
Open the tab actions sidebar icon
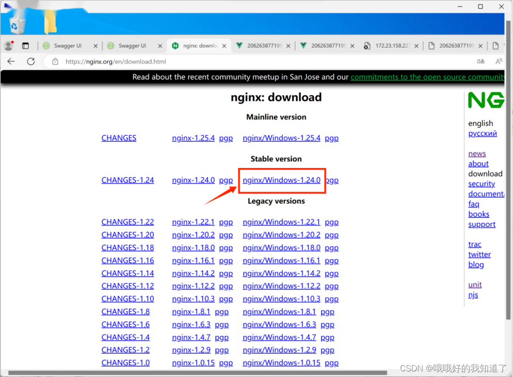click(25, 46)
